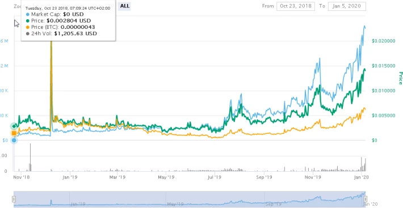Image resolution: width=403 pixels, height=208 pixels.
Task: Click the volume axis '0' label
Action: tap(6, 171)
